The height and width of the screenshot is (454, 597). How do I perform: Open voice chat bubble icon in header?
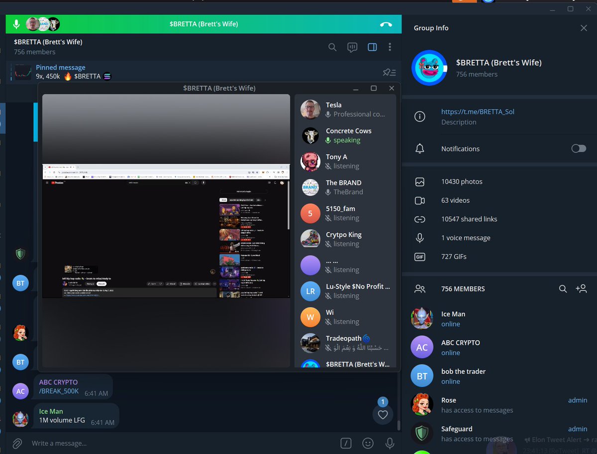coord(352,47)
